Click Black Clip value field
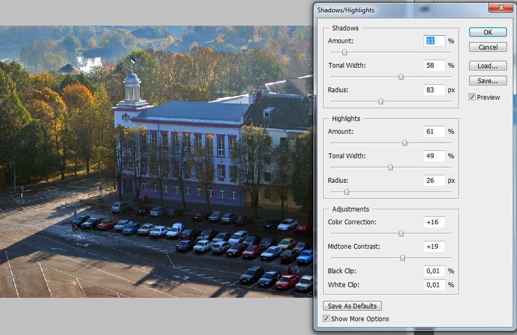Screen dimensions: 517x335 point(434,271)
